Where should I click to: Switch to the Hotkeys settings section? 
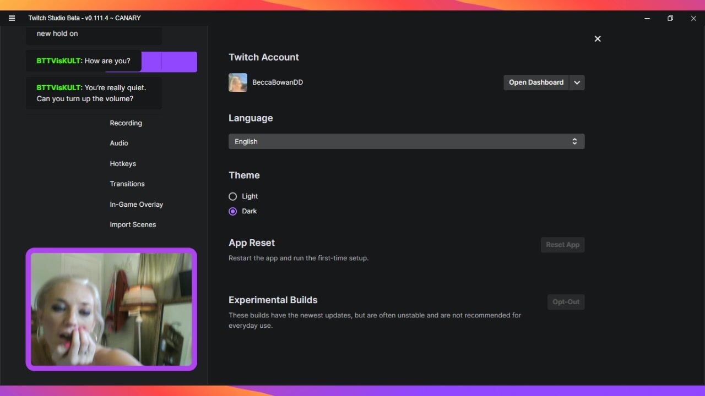click(123, 164)
